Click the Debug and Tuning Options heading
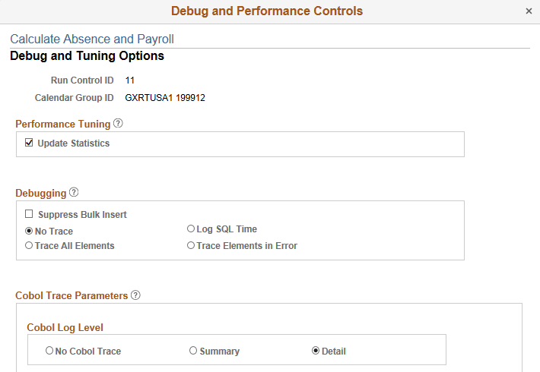The width and height of the screenshot is (540, 372). click(x=87, y=56)
